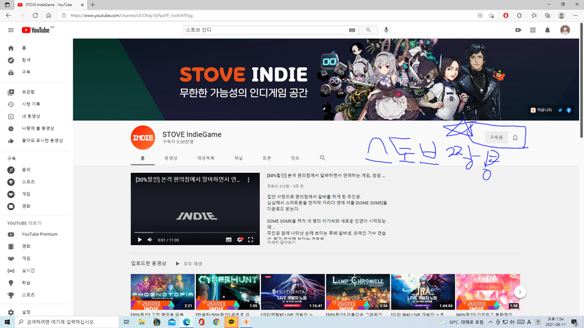Image resolution: width=584 pixels, height=328 pixels.
Task: Switch to the 토론 channel tab
Action: pos(267,159)
